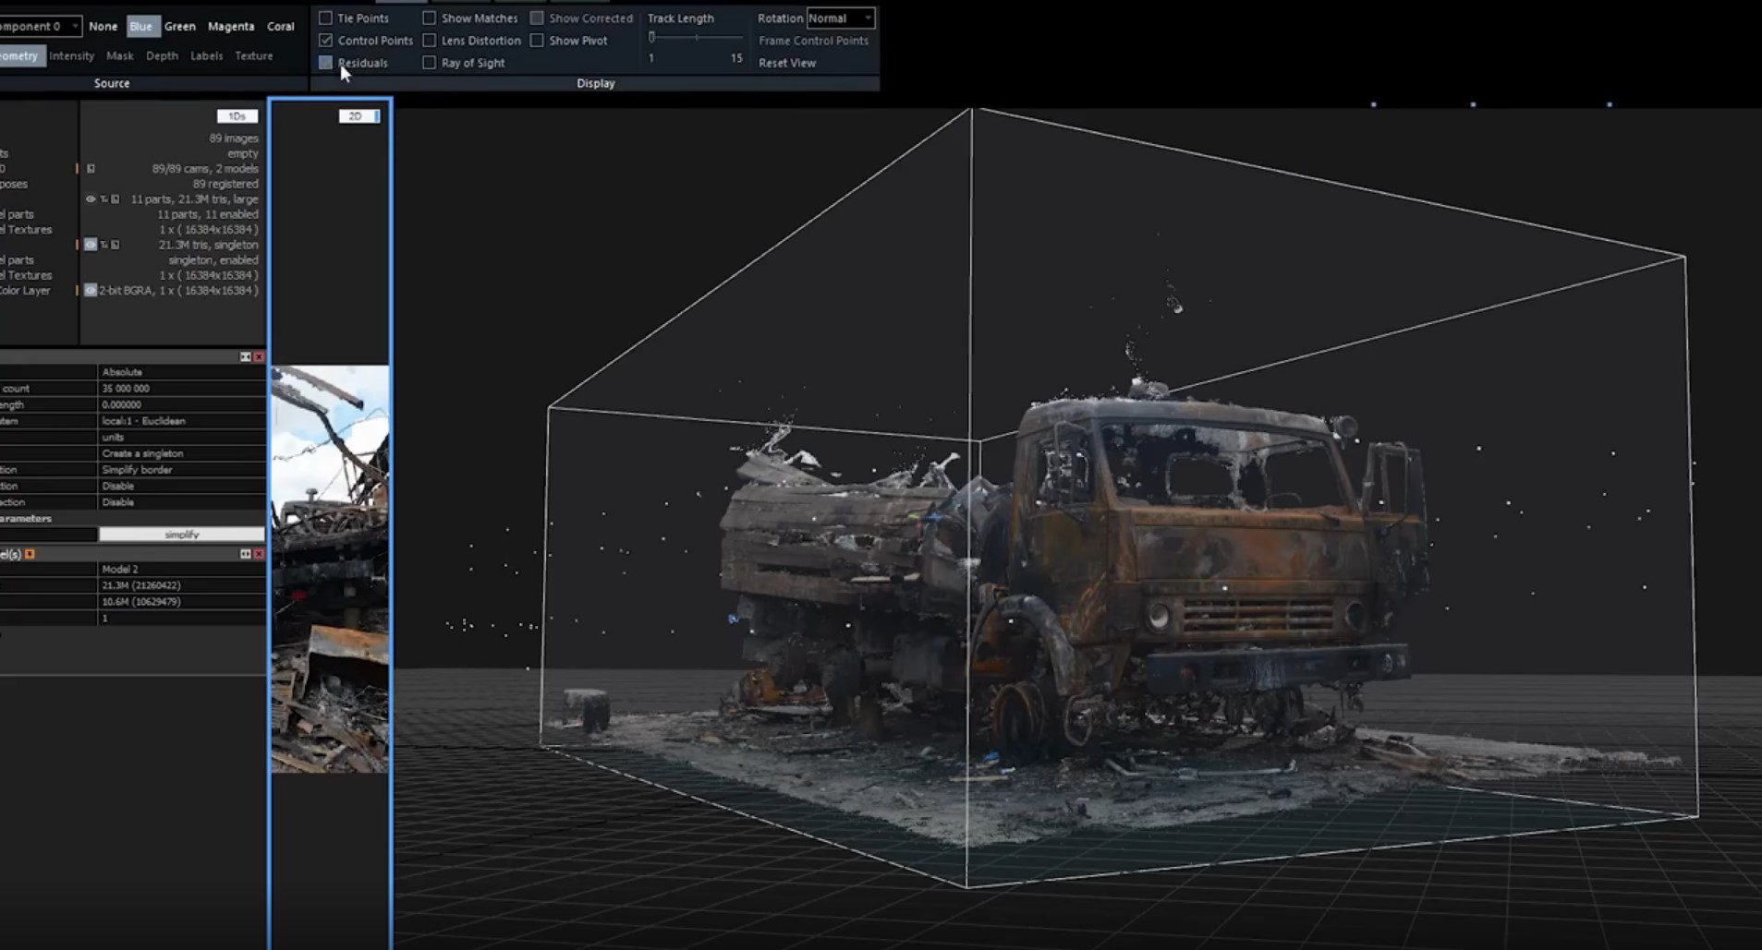1762x950 pixels.
Task: Open the Rotation Normal dropdown
Action: [x=840, y=18]
